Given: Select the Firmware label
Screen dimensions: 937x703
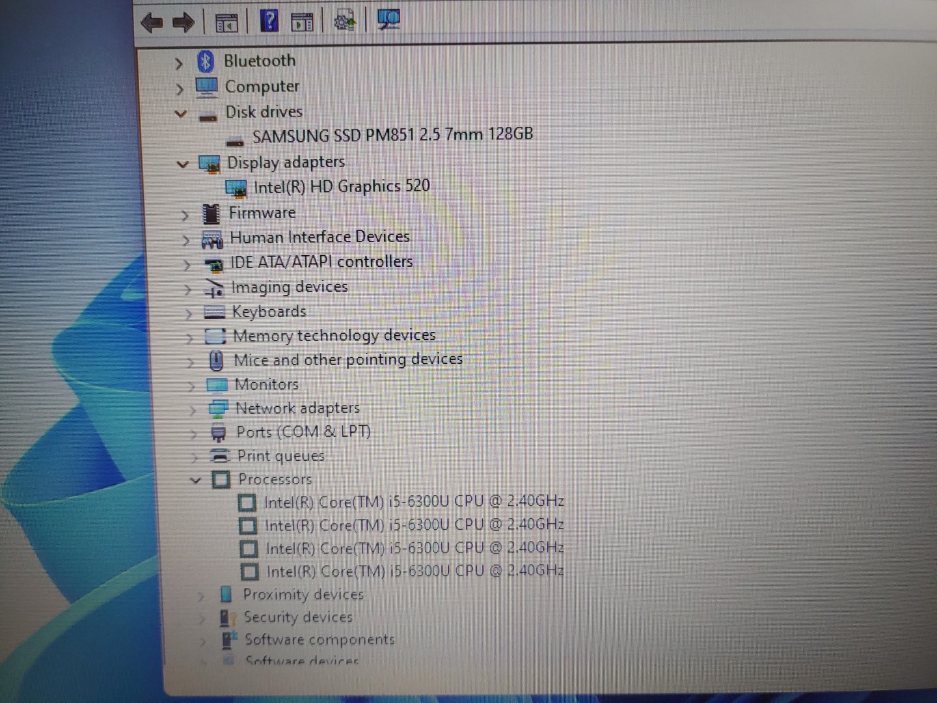Looking at the screenshot, I should [262, 213].
